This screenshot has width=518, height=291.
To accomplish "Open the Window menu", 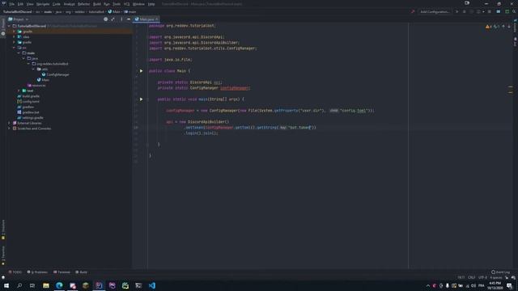I will [138, 4].
